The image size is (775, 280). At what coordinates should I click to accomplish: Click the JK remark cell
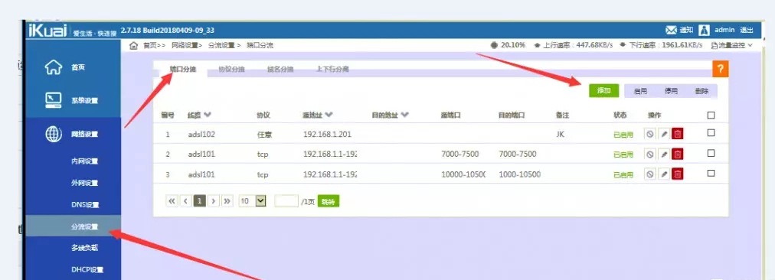tap(560, 134)
